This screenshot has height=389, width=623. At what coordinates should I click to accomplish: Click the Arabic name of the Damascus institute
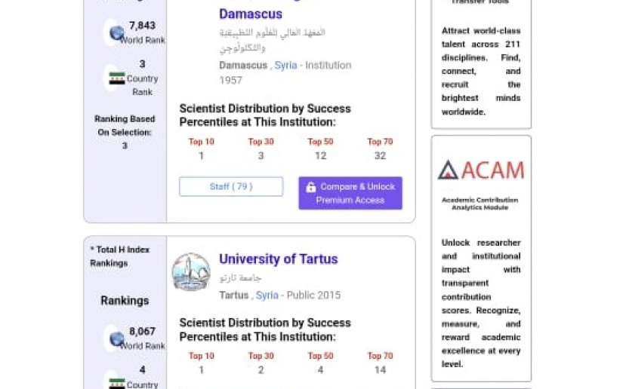pos(272,40)
